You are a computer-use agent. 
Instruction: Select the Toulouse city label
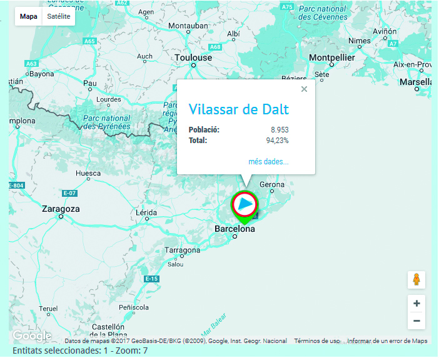[x=193, y=57]
